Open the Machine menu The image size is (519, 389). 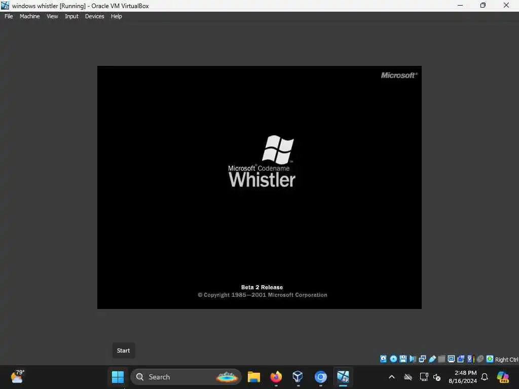(x=29, y=16)
